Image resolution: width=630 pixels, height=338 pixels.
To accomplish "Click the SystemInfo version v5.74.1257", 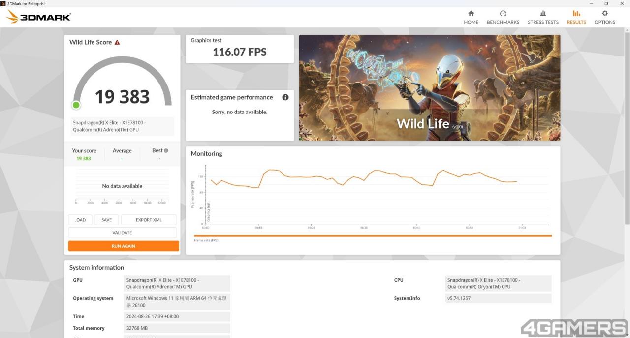I will 498,298.
